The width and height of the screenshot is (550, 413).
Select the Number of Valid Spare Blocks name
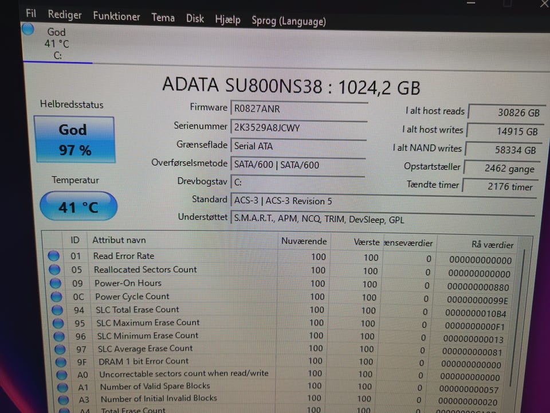click(x=155, y=386)
